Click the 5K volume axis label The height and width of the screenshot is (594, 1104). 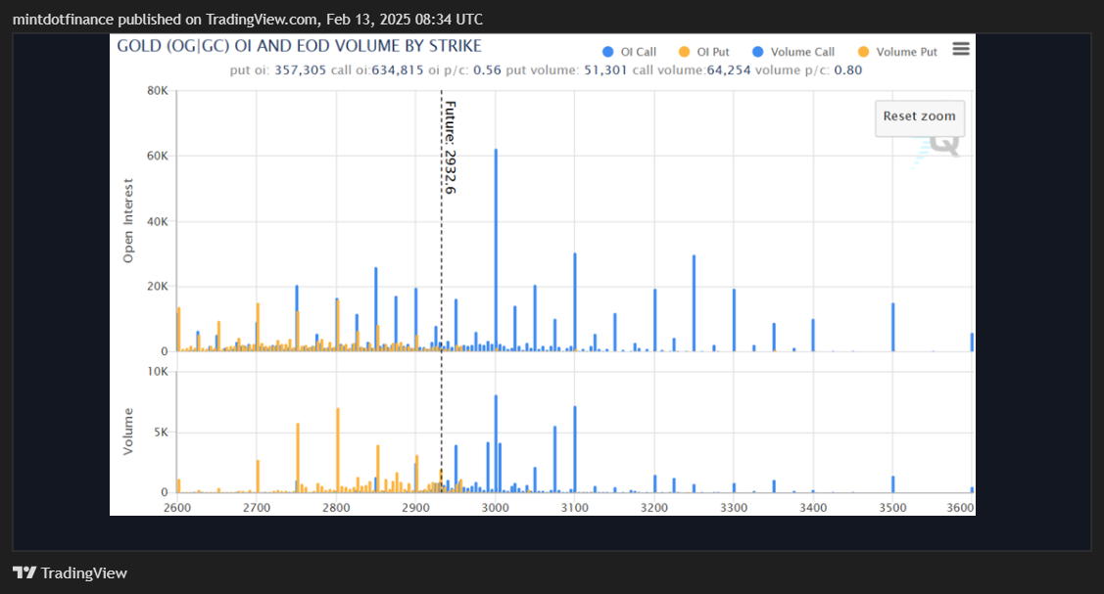[162, 433]
